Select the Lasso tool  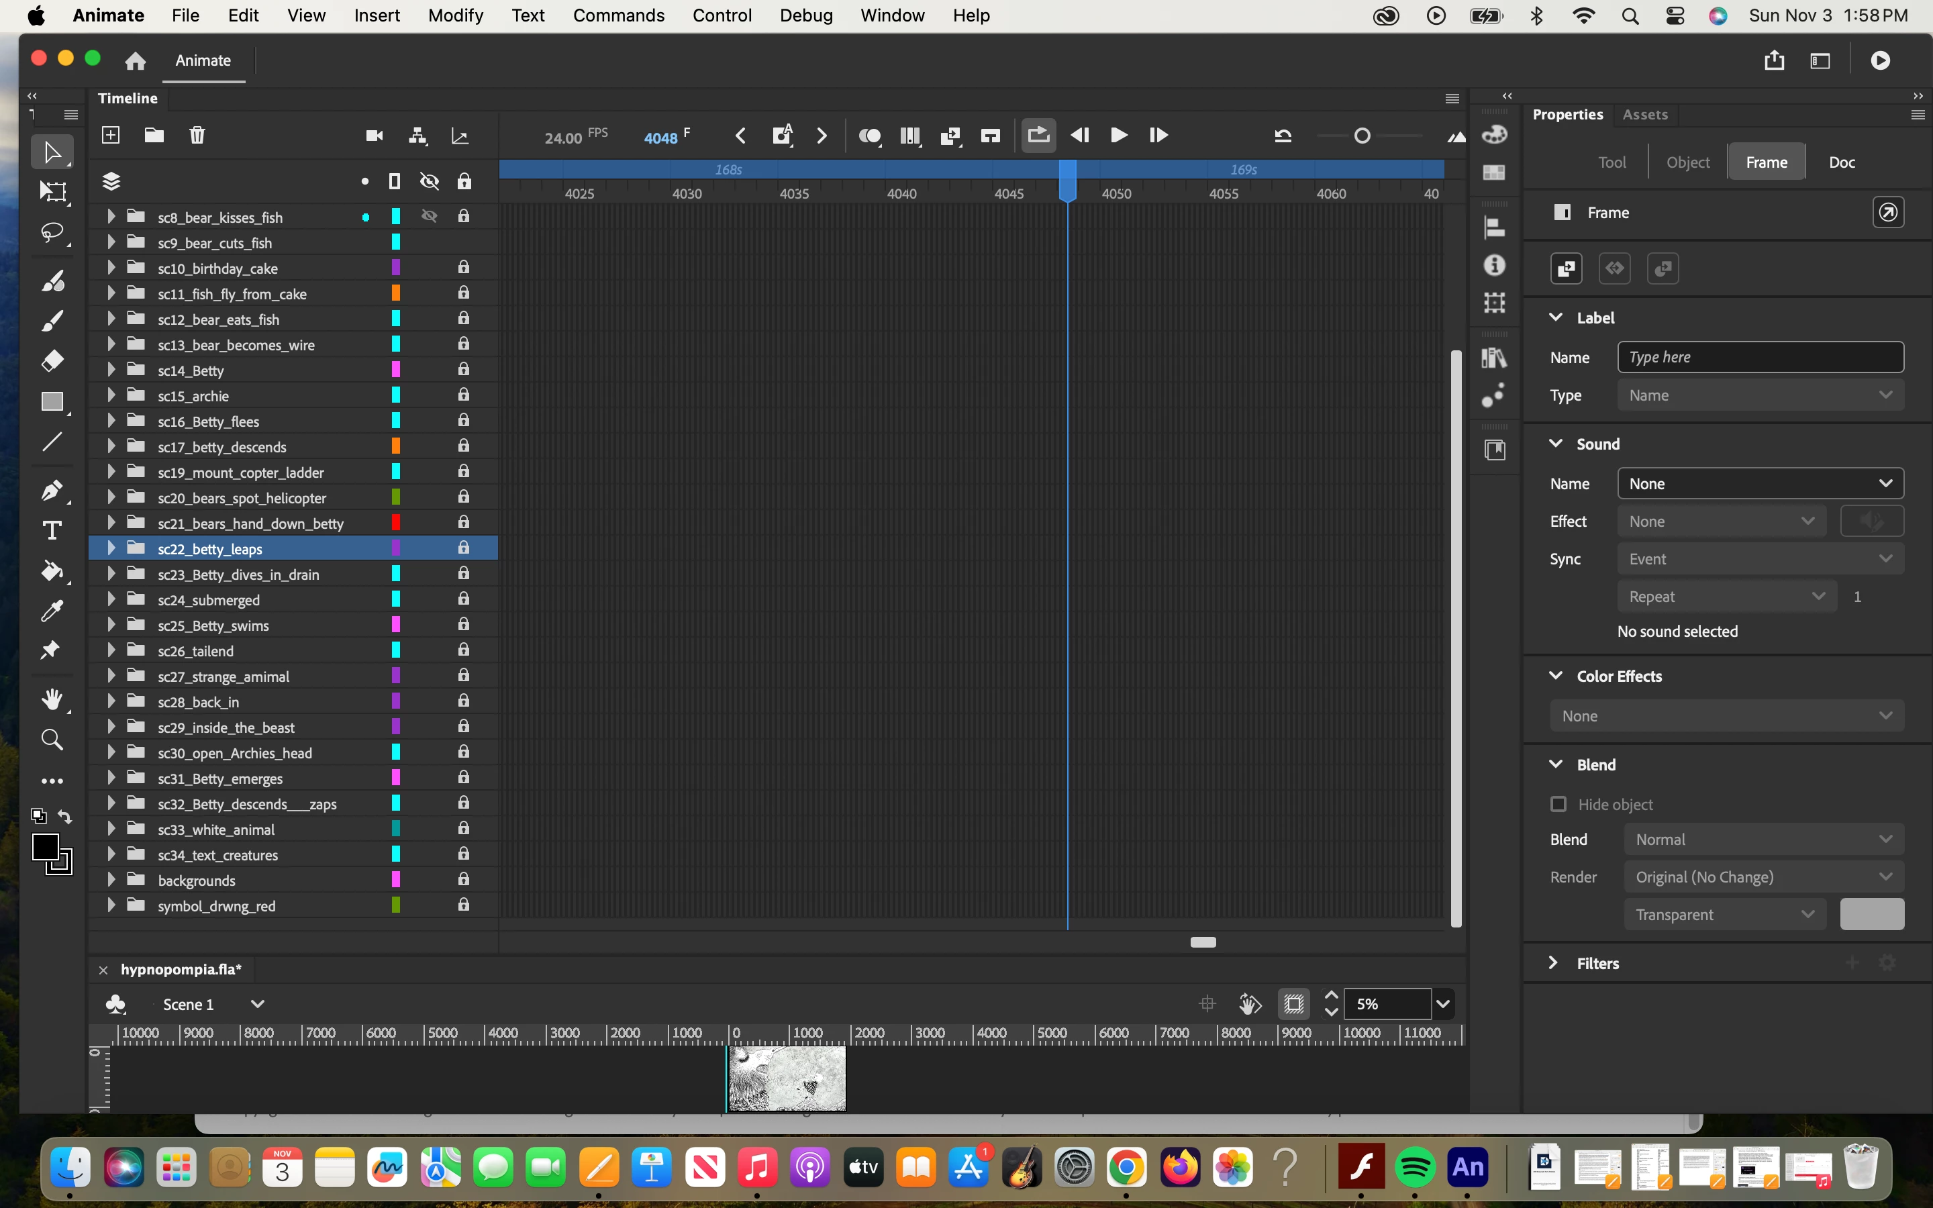pos(53,232)
